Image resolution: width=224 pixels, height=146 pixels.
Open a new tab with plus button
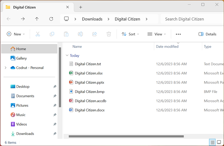click(81, 7)
